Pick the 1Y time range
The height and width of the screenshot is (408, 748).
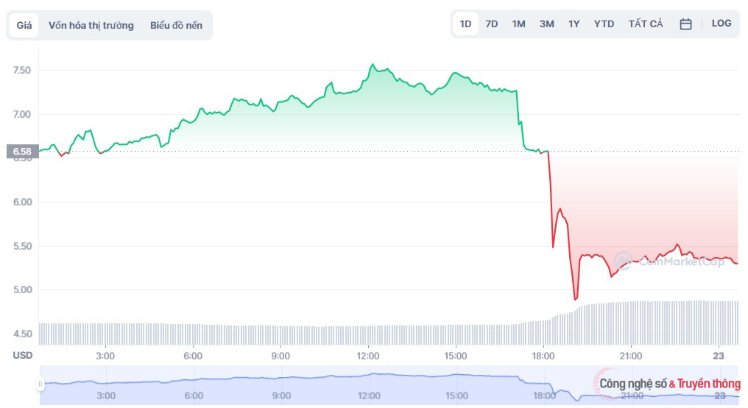pos(574,24)
